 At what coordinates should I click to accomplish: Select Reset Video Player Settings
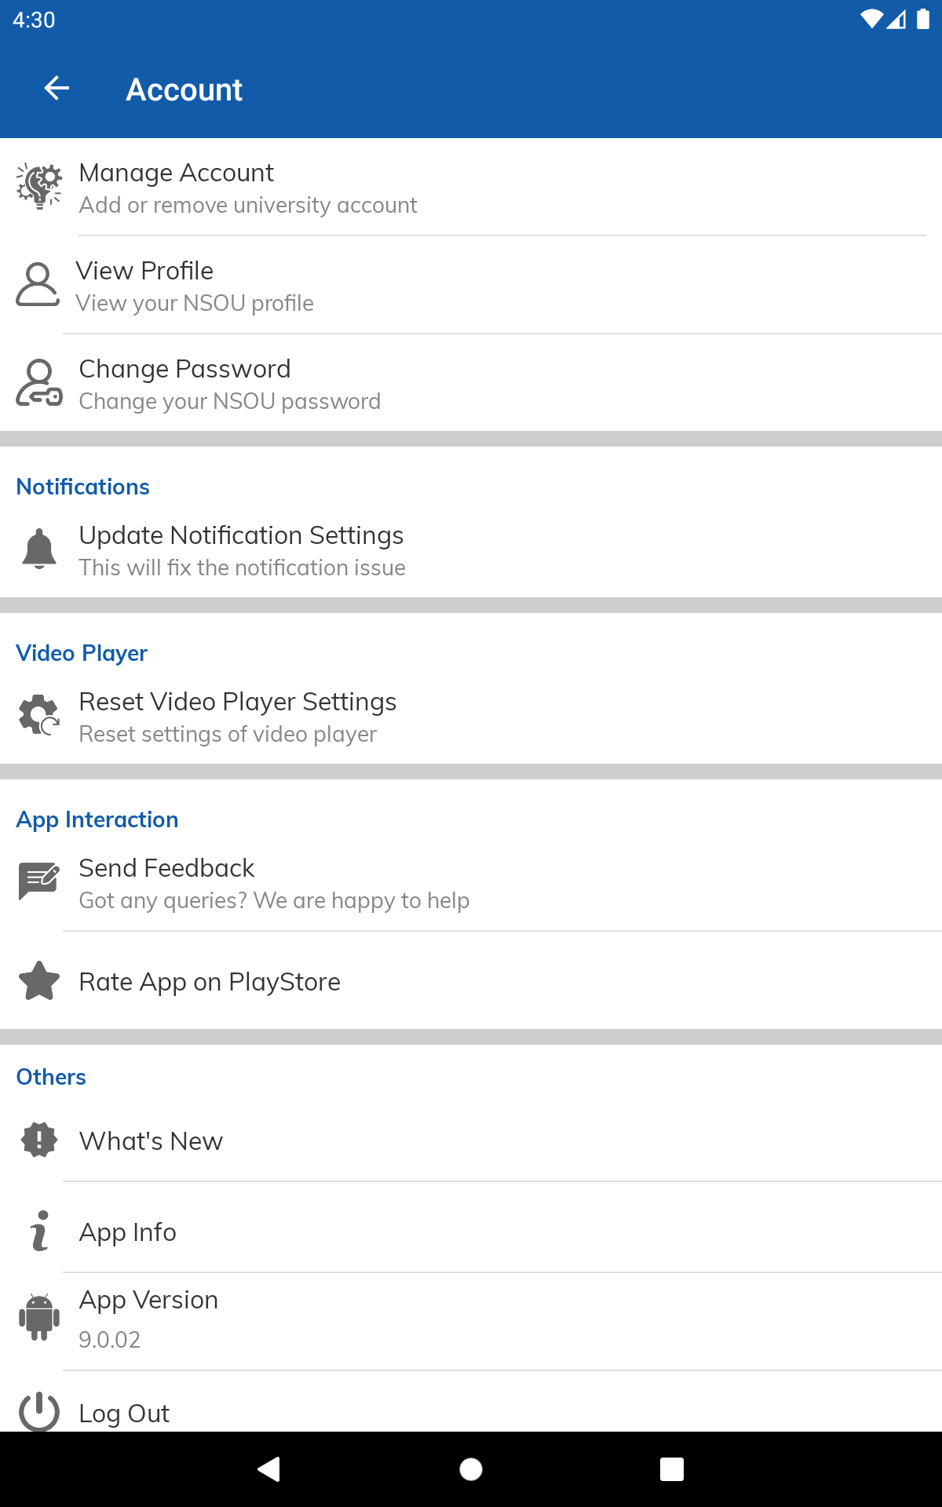point(238,717)
